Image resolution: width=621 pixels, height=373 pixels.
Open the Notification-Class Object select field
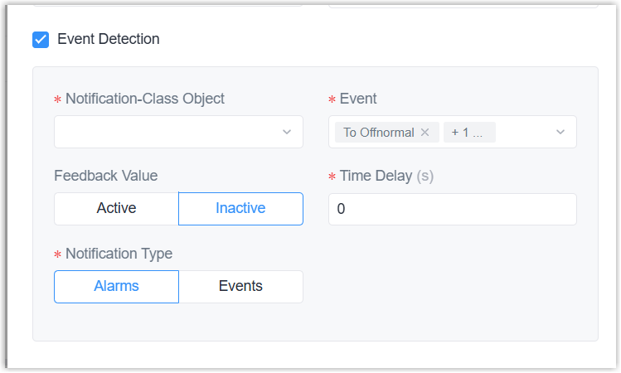pos(166,132)
